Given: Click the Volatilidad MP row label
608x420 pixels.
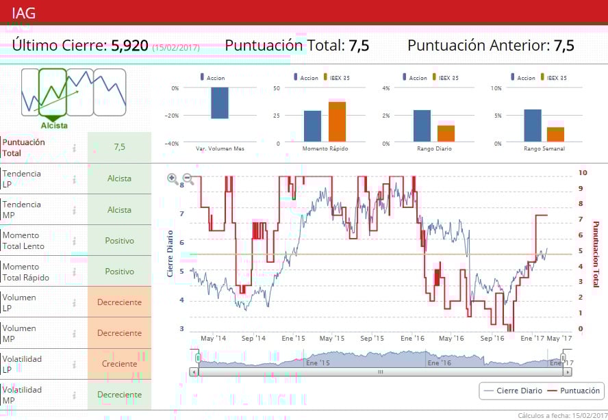Looking at the screenshot, I should click(22, 395).
